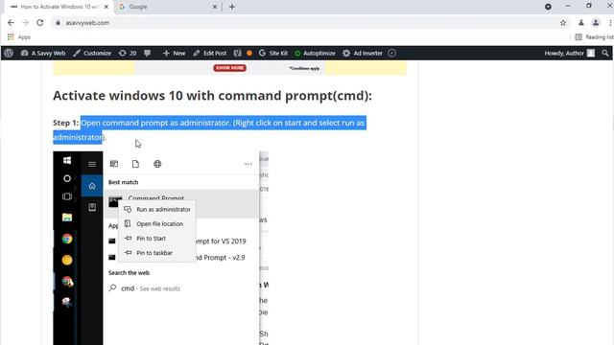Click New in the WordPress admin bar
The width and height of the screenshot is (614, 345).
(174, 54)
